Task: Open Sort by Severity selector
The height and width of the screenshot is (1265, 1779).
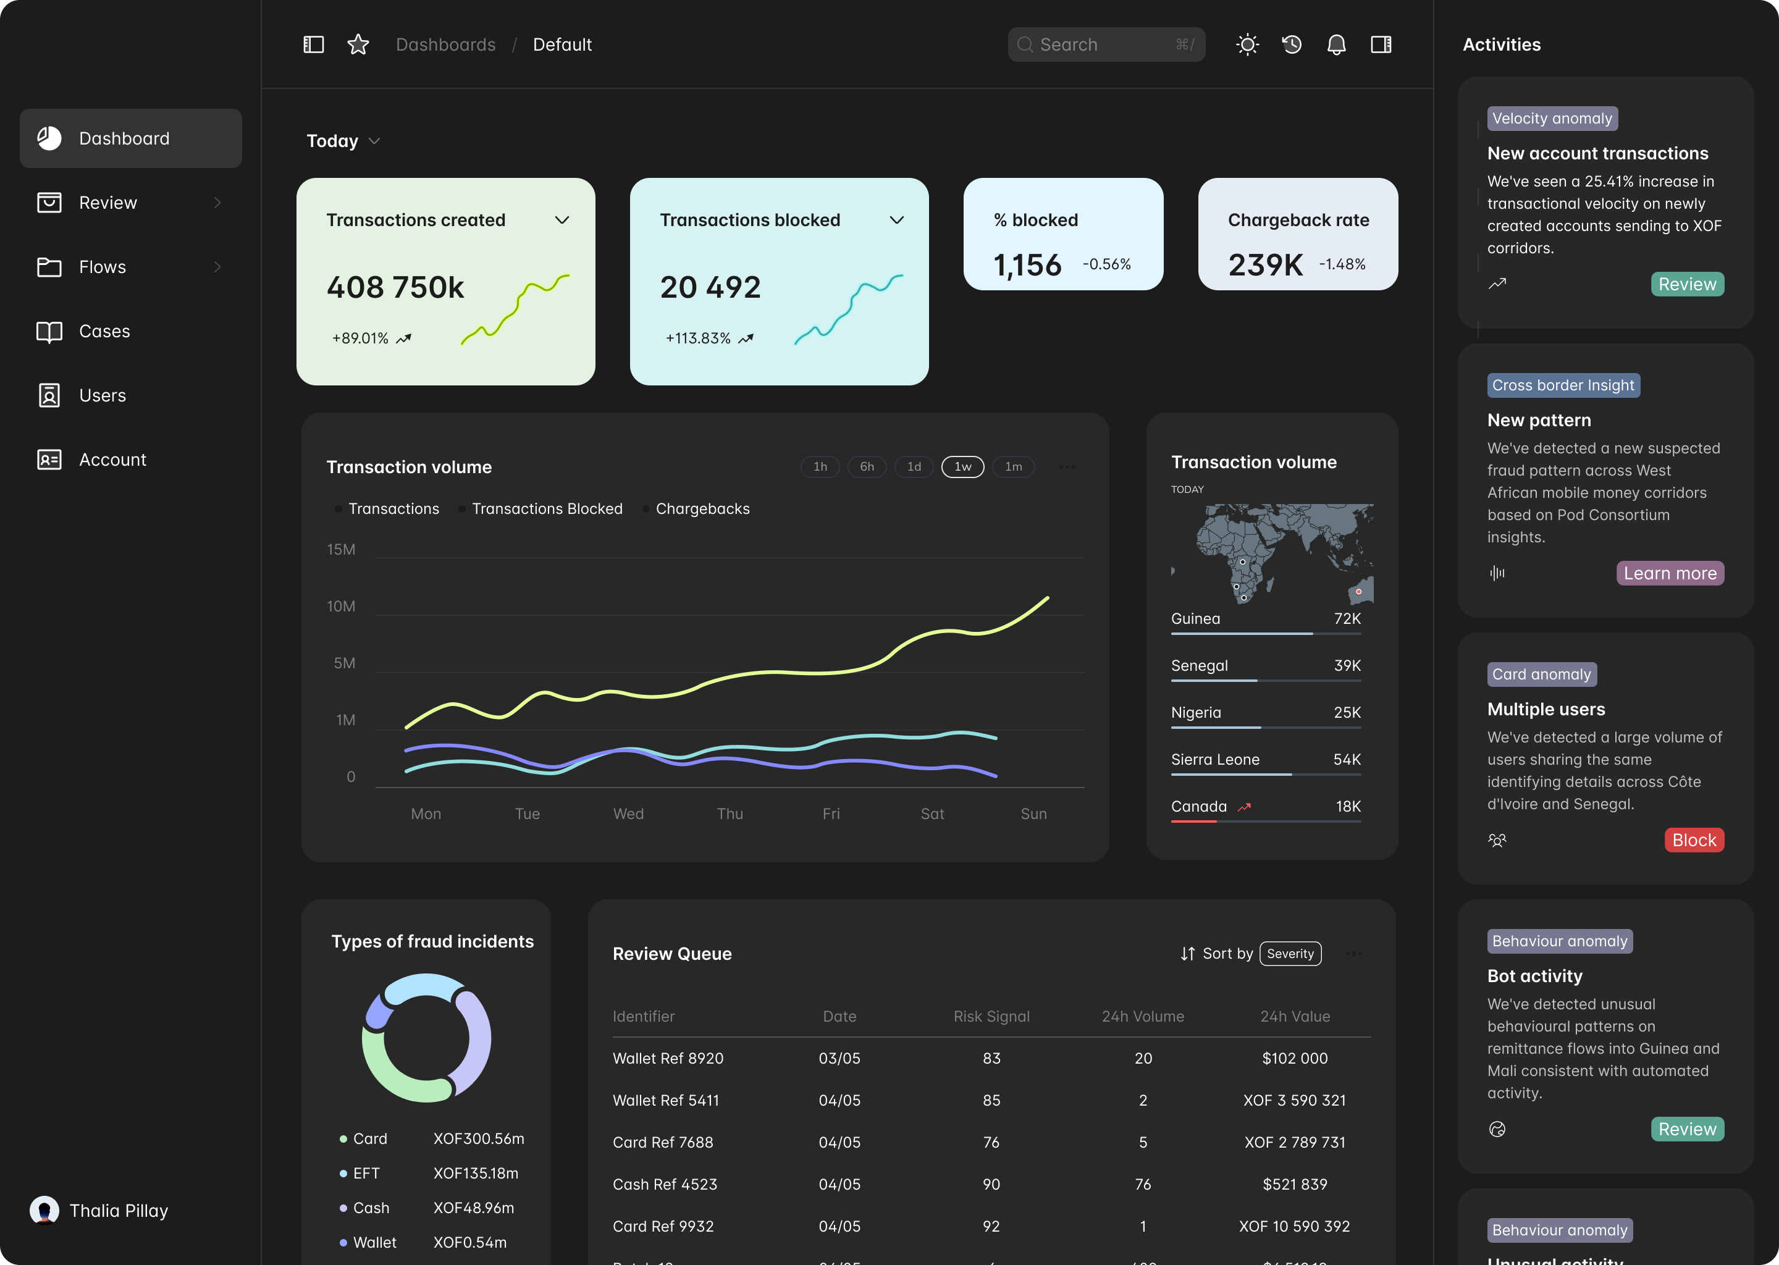Action: (x=1290, y=954)
